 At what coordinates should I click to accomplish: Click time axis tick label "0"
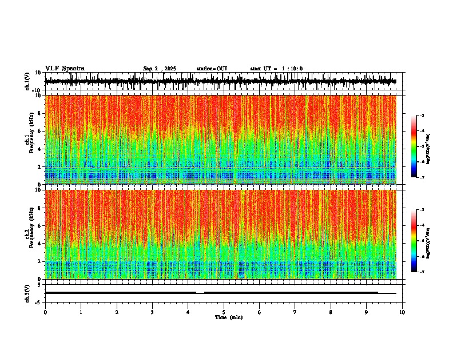coord(45,312)
